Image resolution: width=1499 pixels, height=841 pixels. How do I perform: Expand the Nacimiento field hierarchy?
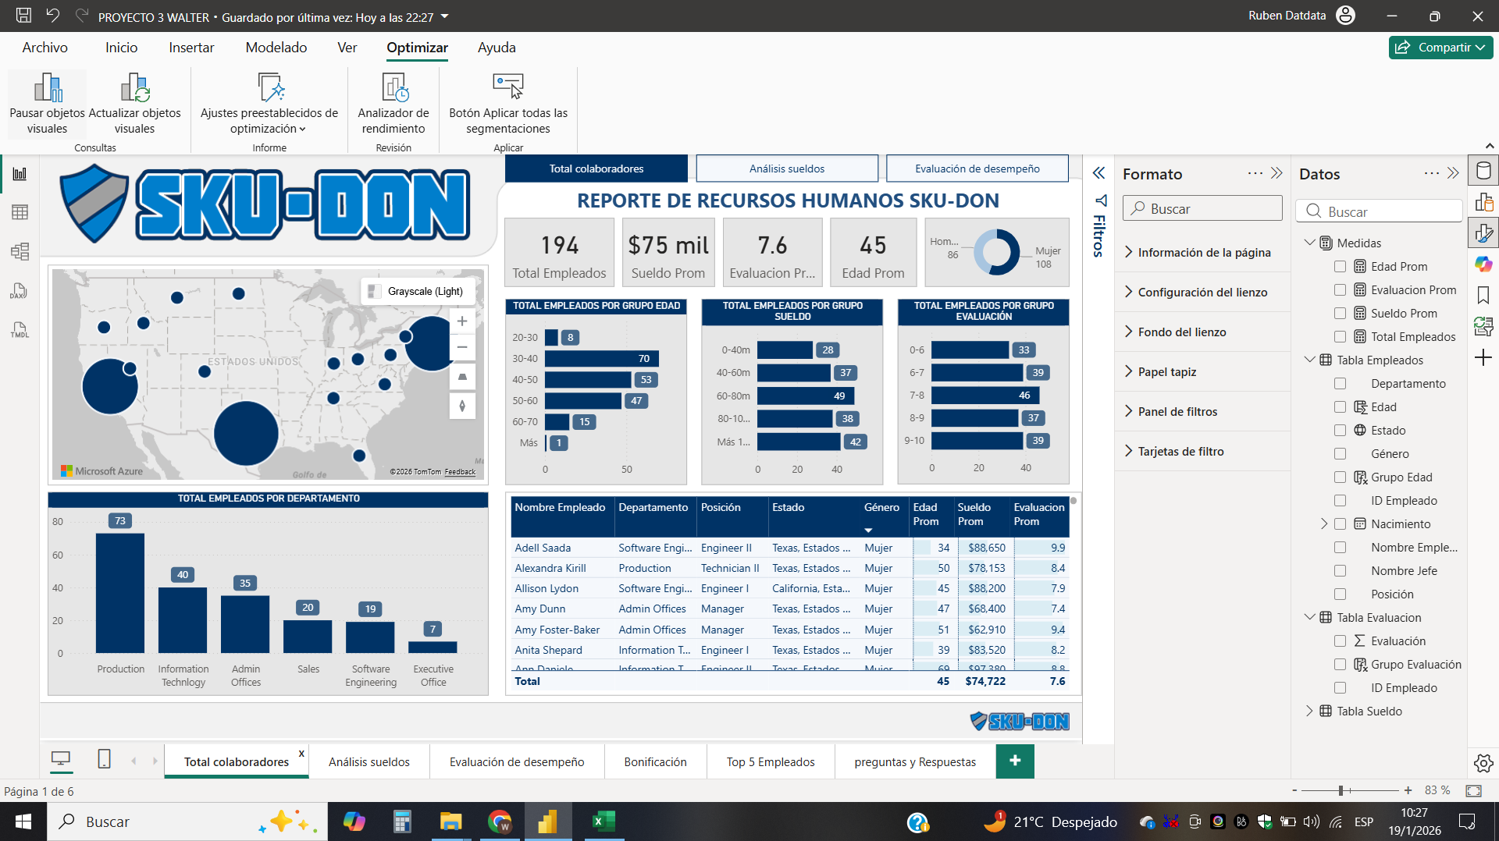pyautogui.click(x=1325, y=523)
